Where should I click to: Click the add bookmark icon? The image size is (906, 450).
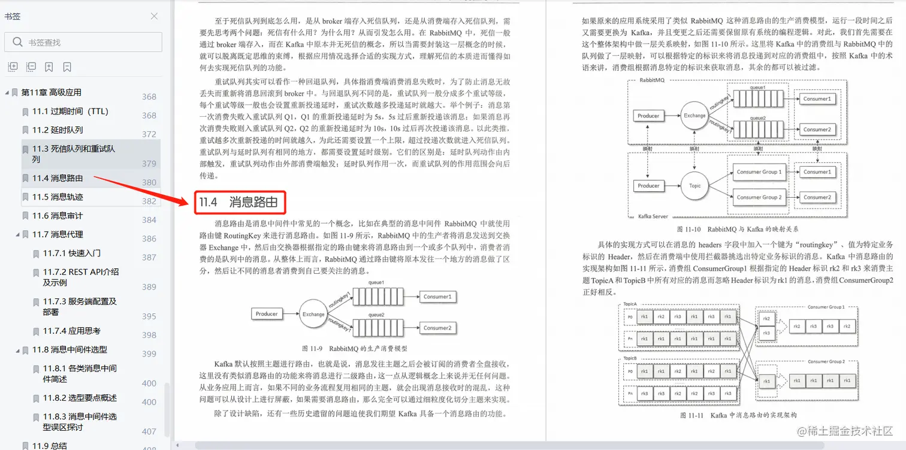click(49, 67)
